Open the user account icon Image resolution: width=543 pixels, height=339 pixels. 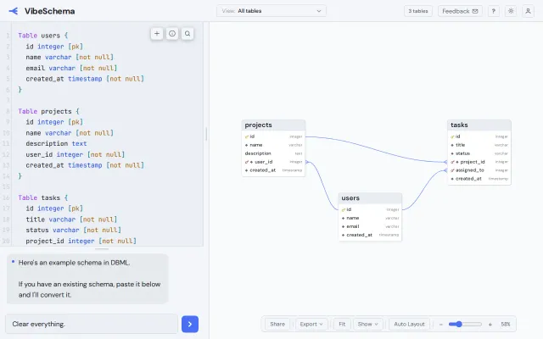528,11
